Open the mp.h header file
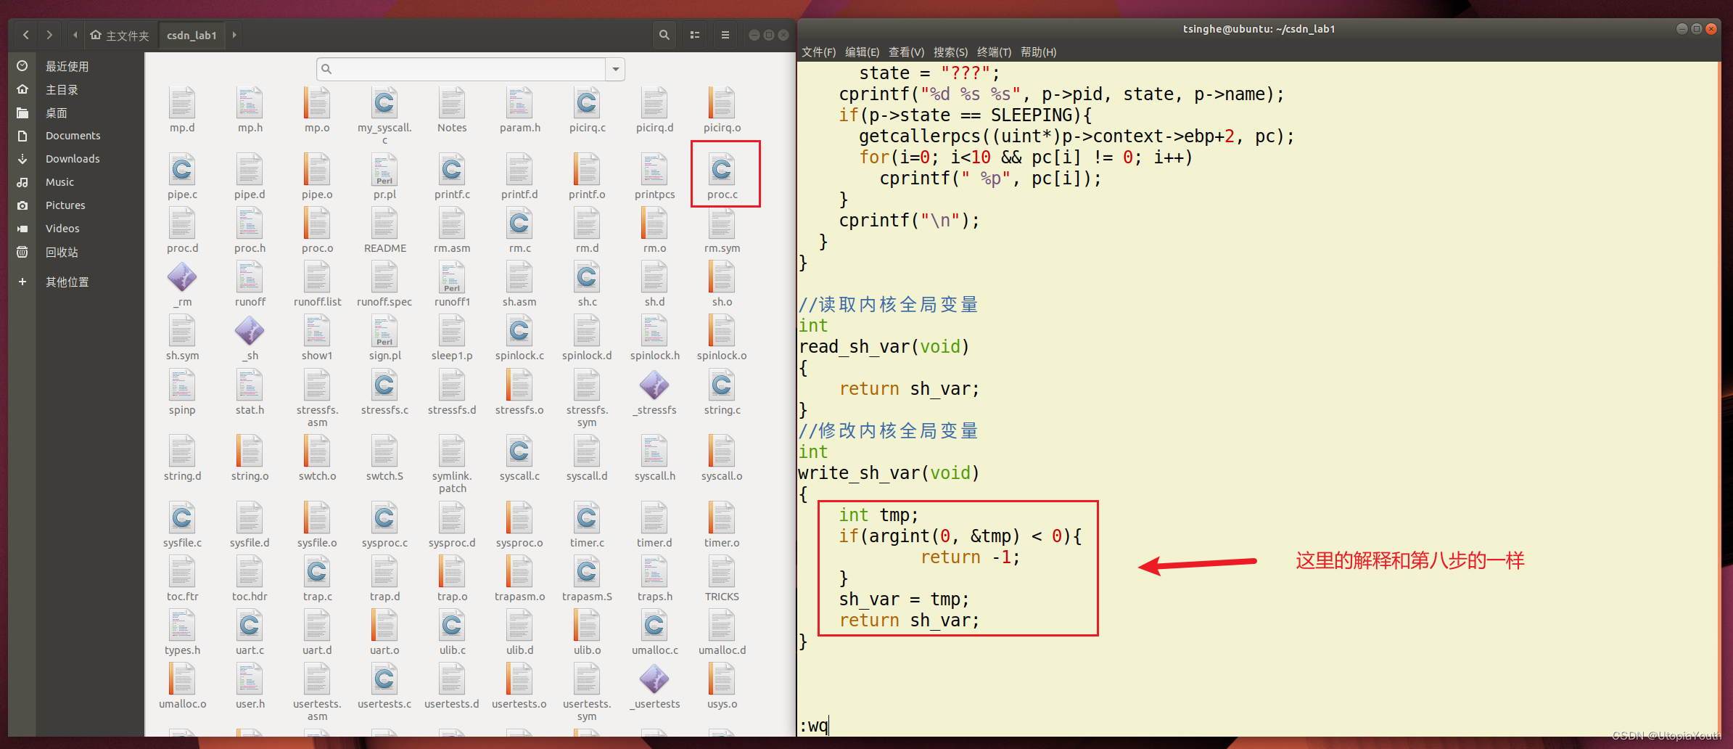The width and height of the screenshot is (1733, 749). point(250,103)
